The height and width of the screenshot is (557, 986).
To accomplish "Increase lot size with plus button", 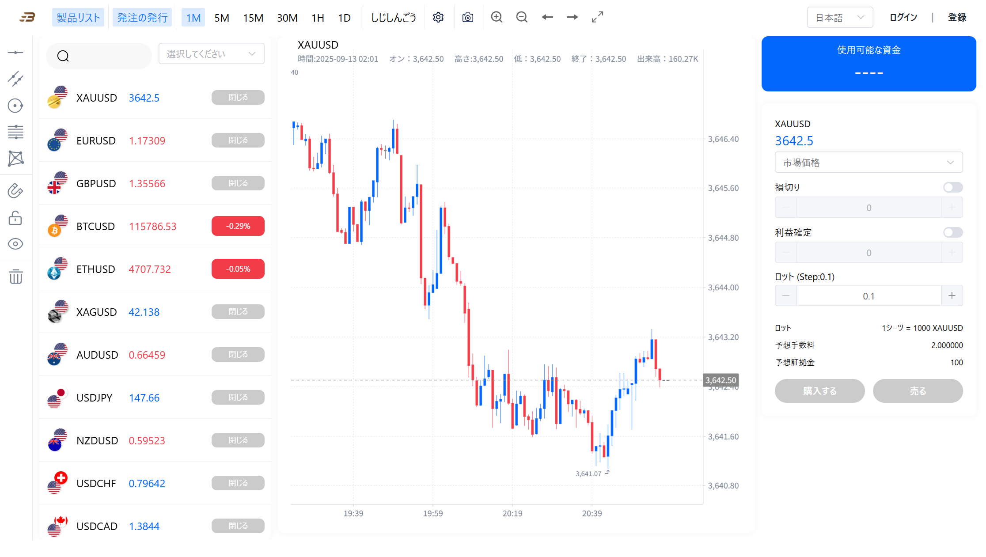I will (x=952, y=296).
